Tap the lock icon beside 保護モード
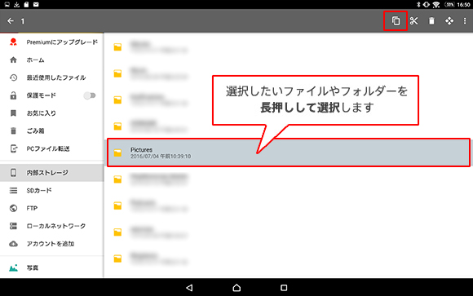Viewport: 473px width, 296px height. [x=13, y=95]
